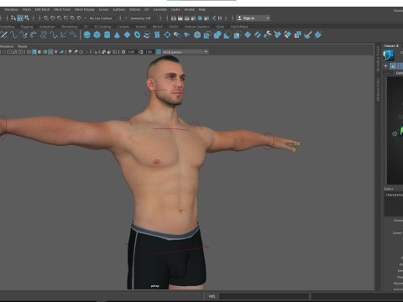
Task: Create a polygon cube from the shelf
Action: tap(97, 35)
